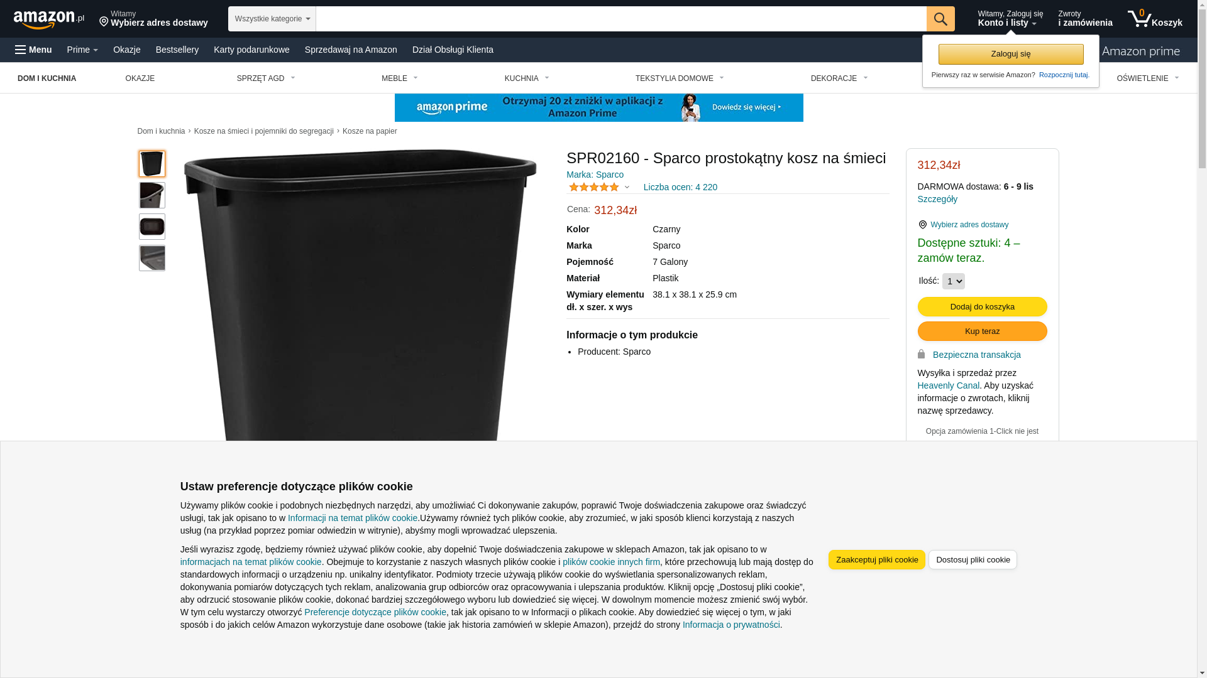The width and height of the screenshot is (1207, 678).
Task: Expand the Wszystkie kategorie search dropdown
Action: tap(272, 19)
